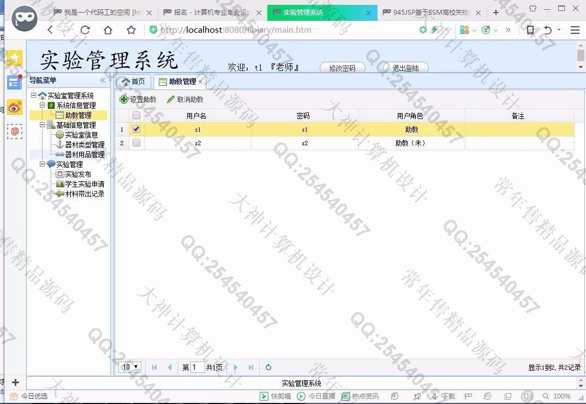Image resolution: width=586 pixels, height=404 pixels.
Task: Expand the browser extensions overflow chevron
Action: coord(508,30)
